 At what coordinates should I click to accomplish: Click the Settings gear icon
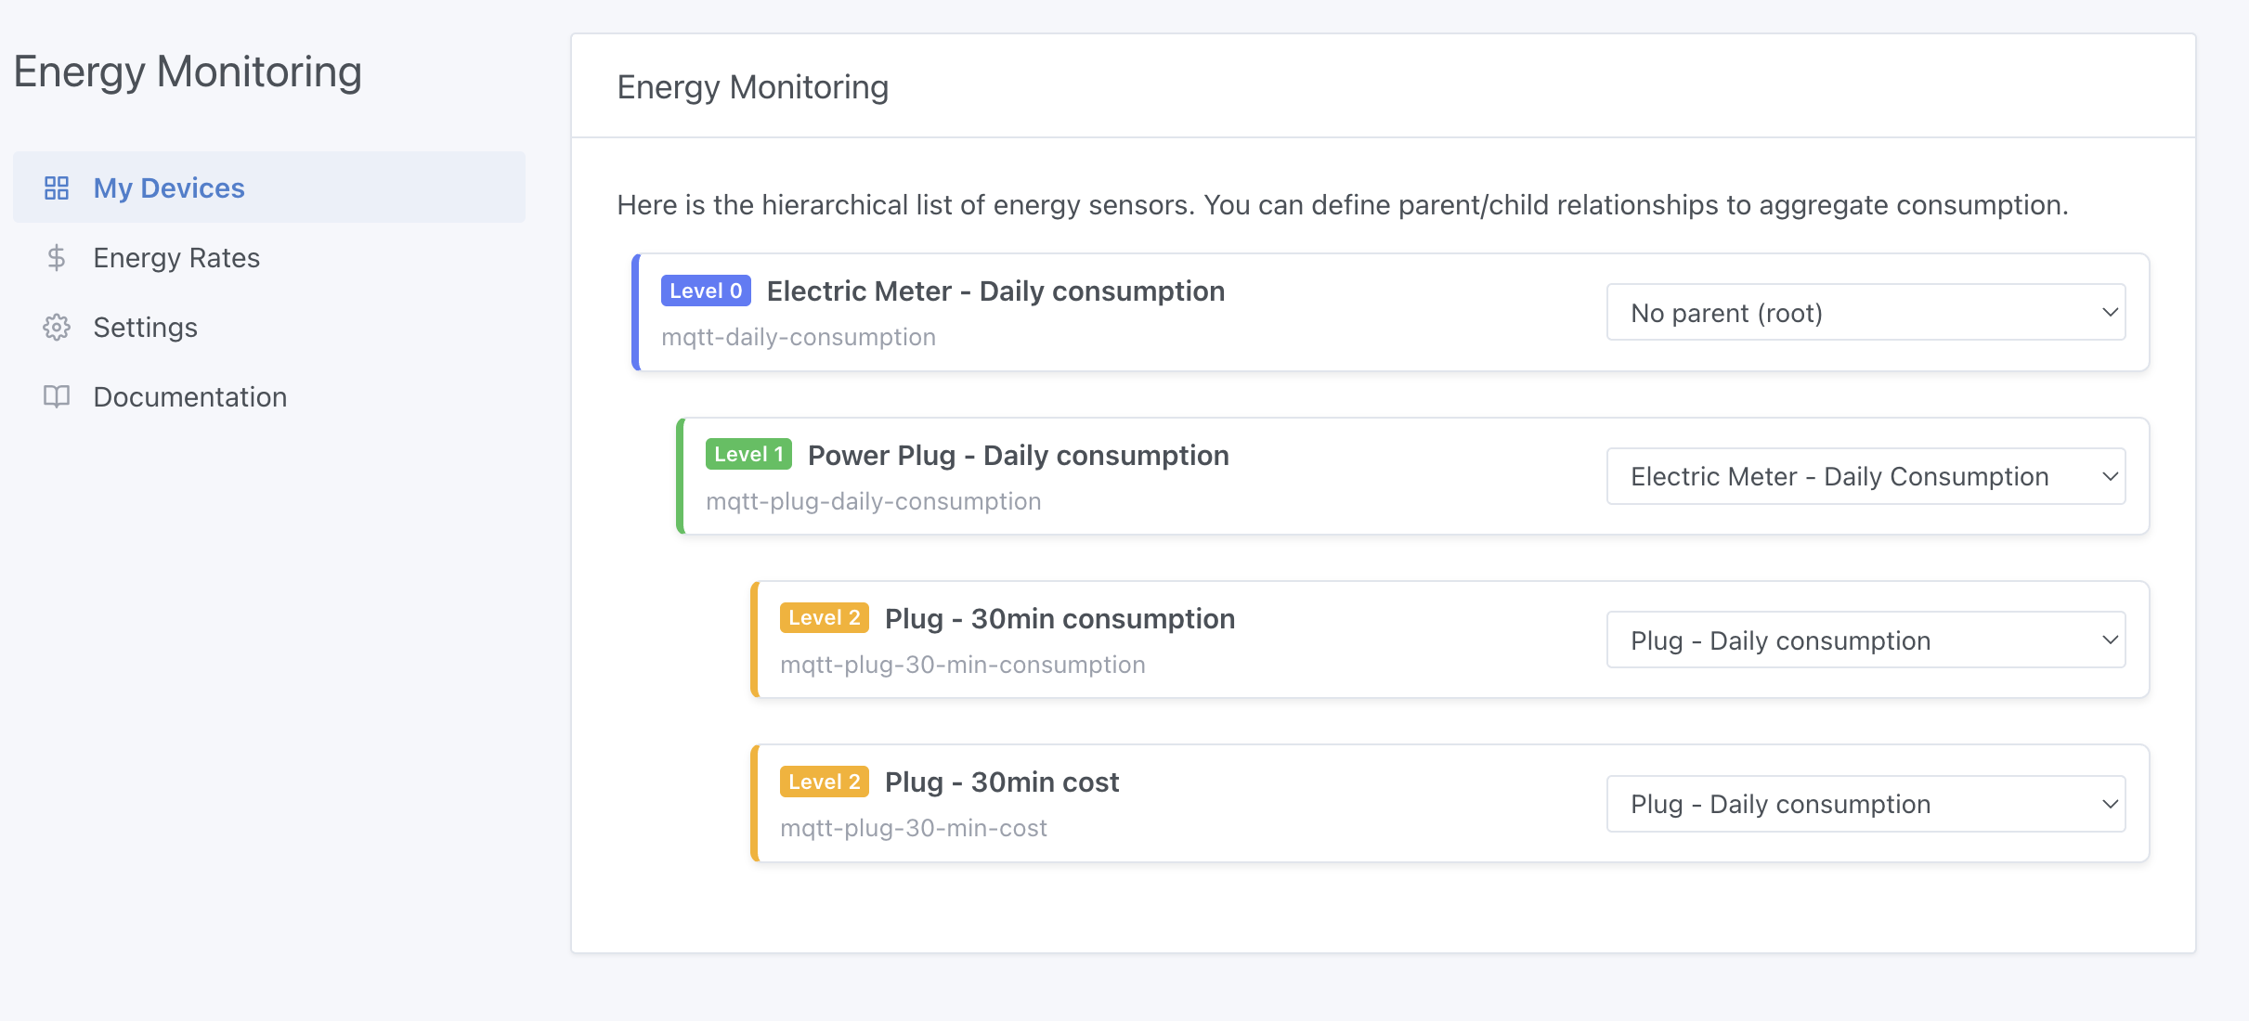[57, 327]
